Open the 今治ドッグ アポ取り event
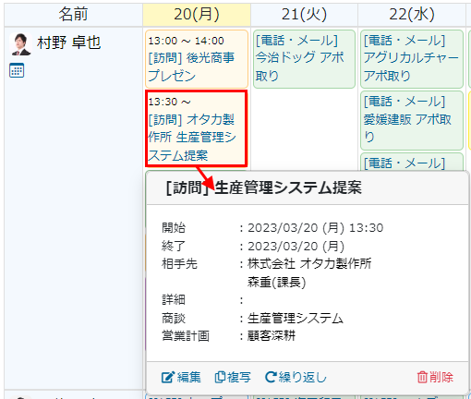Image resolution: width=471 pixels, height=399 pixels. 304,59
